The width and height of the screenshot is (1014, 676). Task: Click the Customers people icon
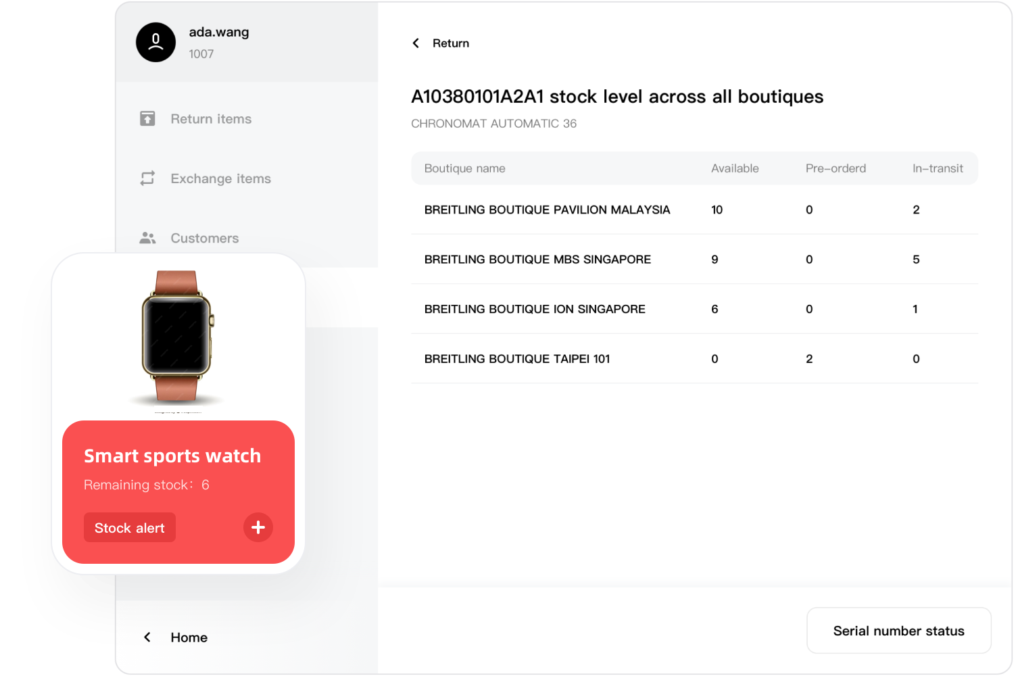147,238
